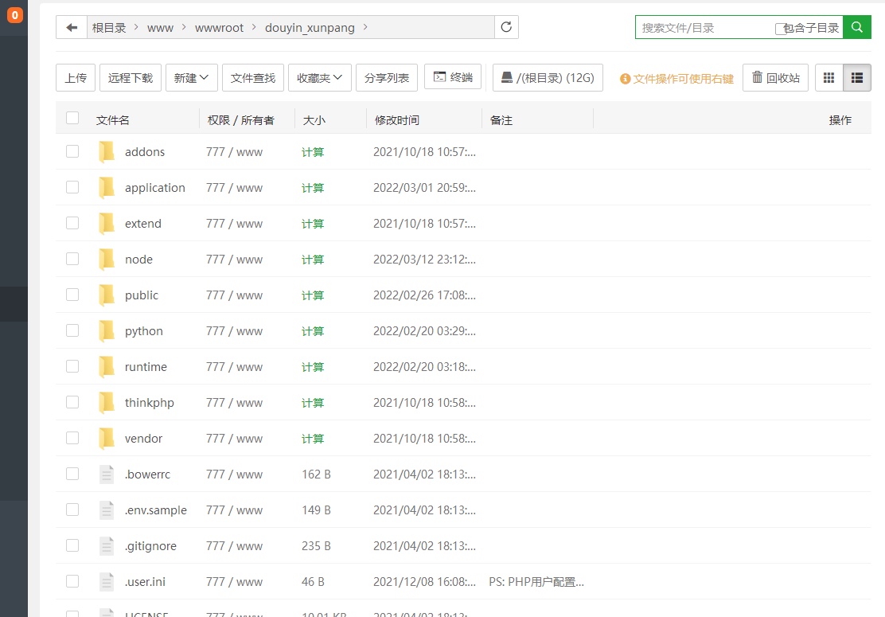Navigate to wwwroot in breadcrumb
The height and width of the screenshot is (617, 885).
click(219, 28)
